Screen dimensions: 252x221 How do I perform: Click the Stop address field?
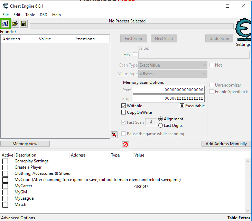click(x=169, y=98)
